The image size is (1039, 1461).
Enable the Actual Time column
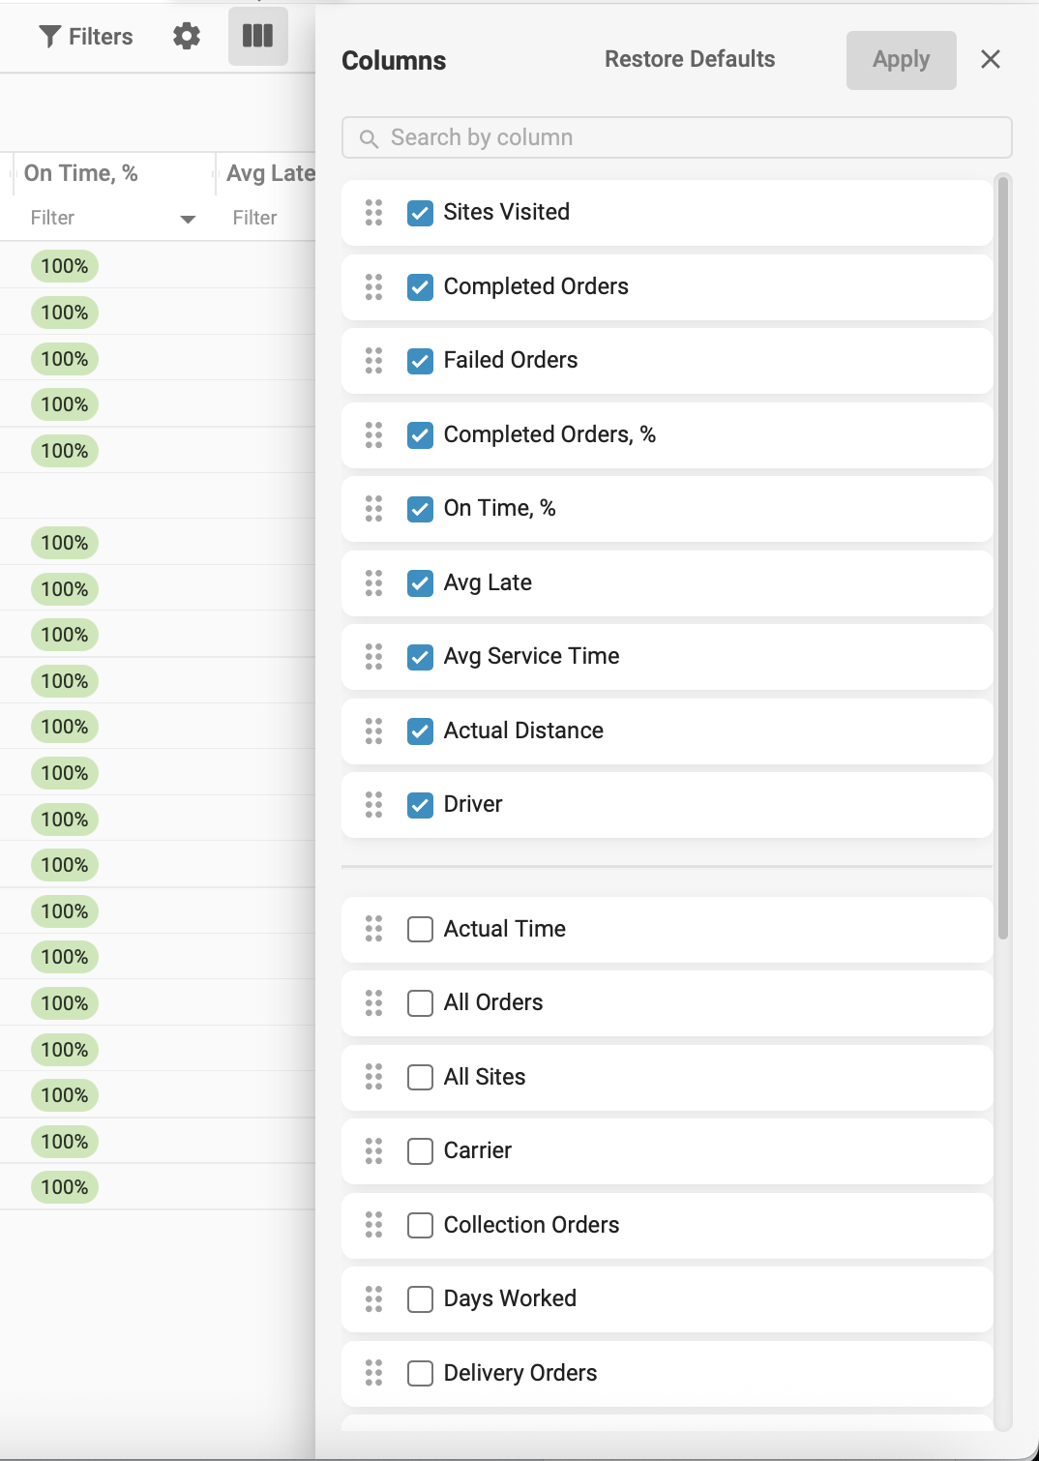[x=420, y=930]
